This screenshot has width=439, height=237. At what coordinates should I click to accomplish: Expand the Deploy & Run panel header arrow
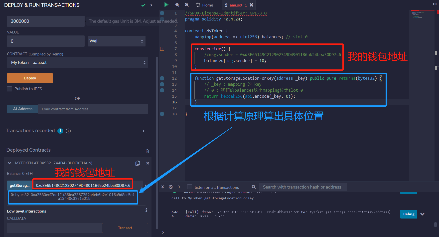pos(151,5)
